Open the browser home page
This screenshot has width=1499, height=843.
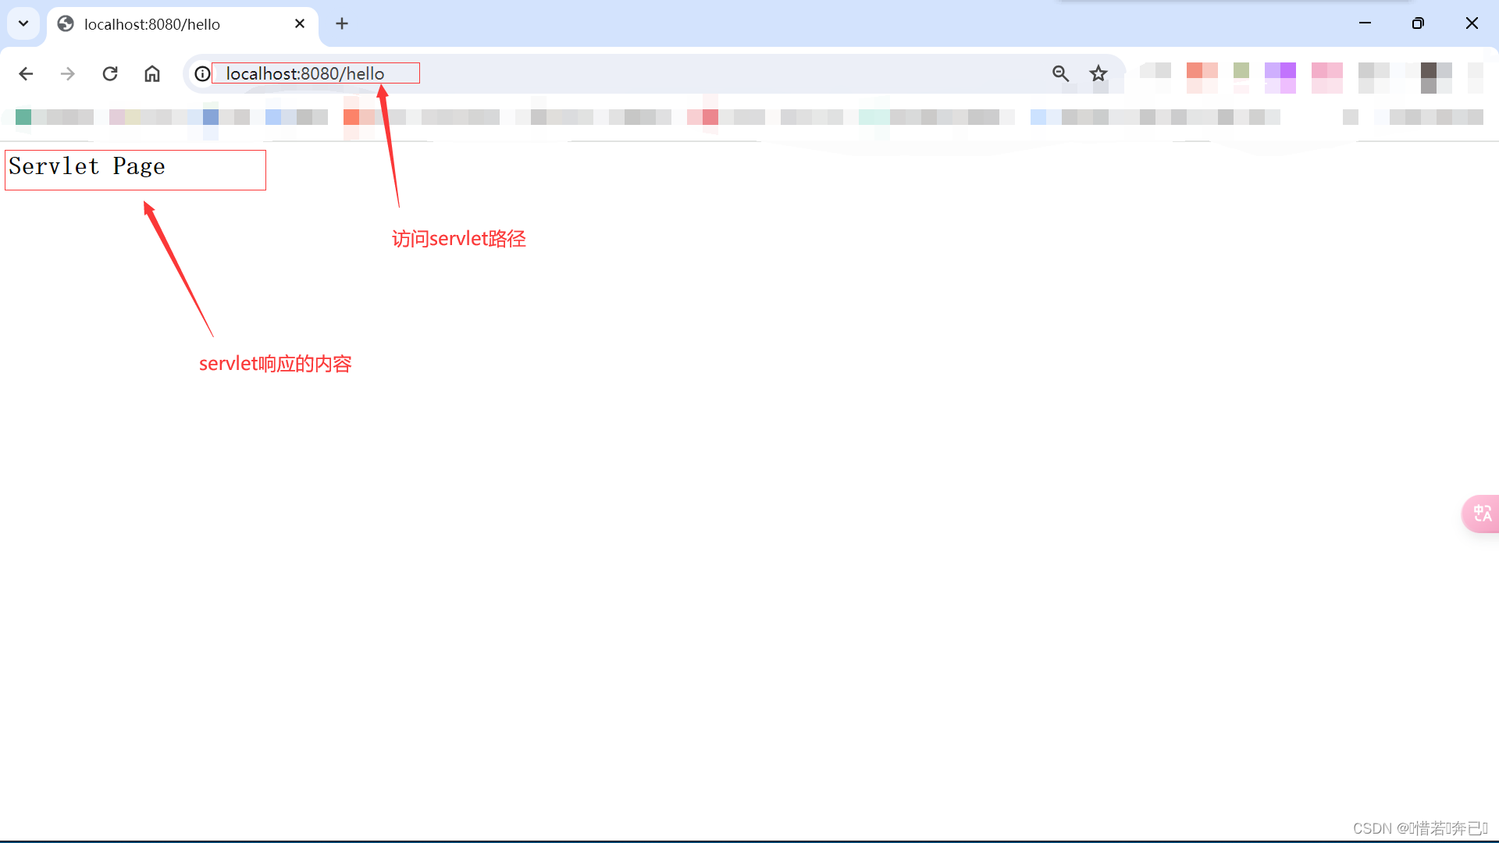pos(152,73)
